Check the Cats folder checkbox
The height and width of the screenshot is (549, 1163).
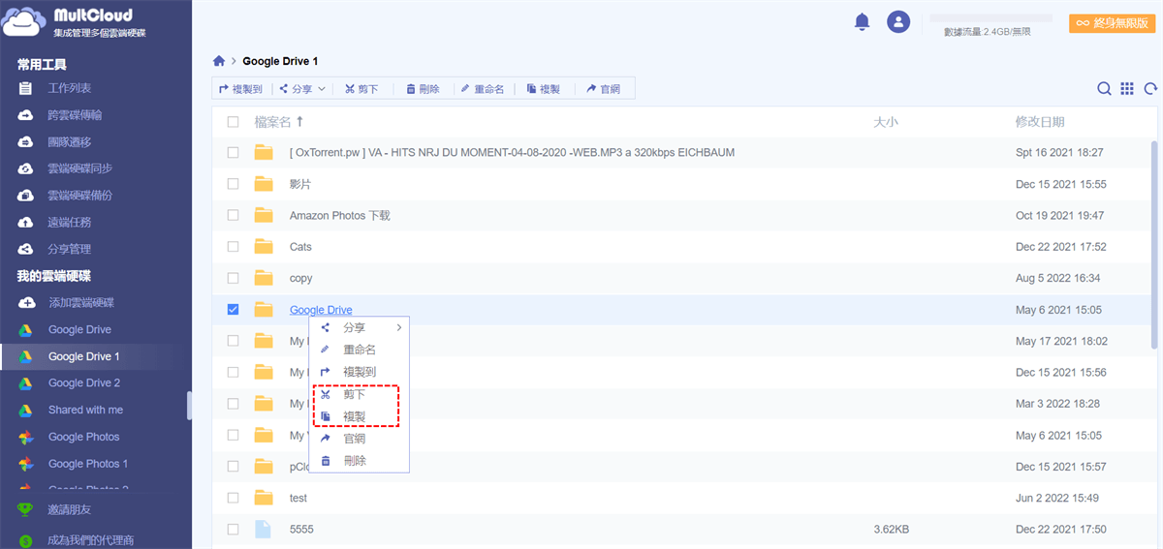(233, 247)
